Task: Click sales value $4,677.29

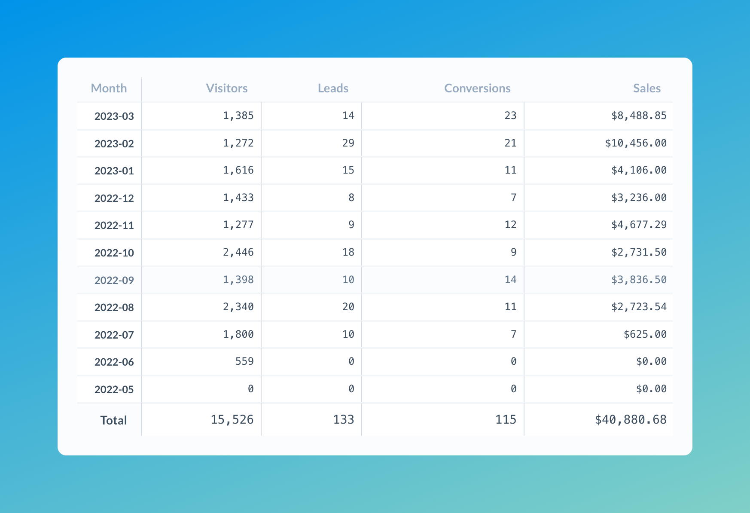Action: point(639,225)
